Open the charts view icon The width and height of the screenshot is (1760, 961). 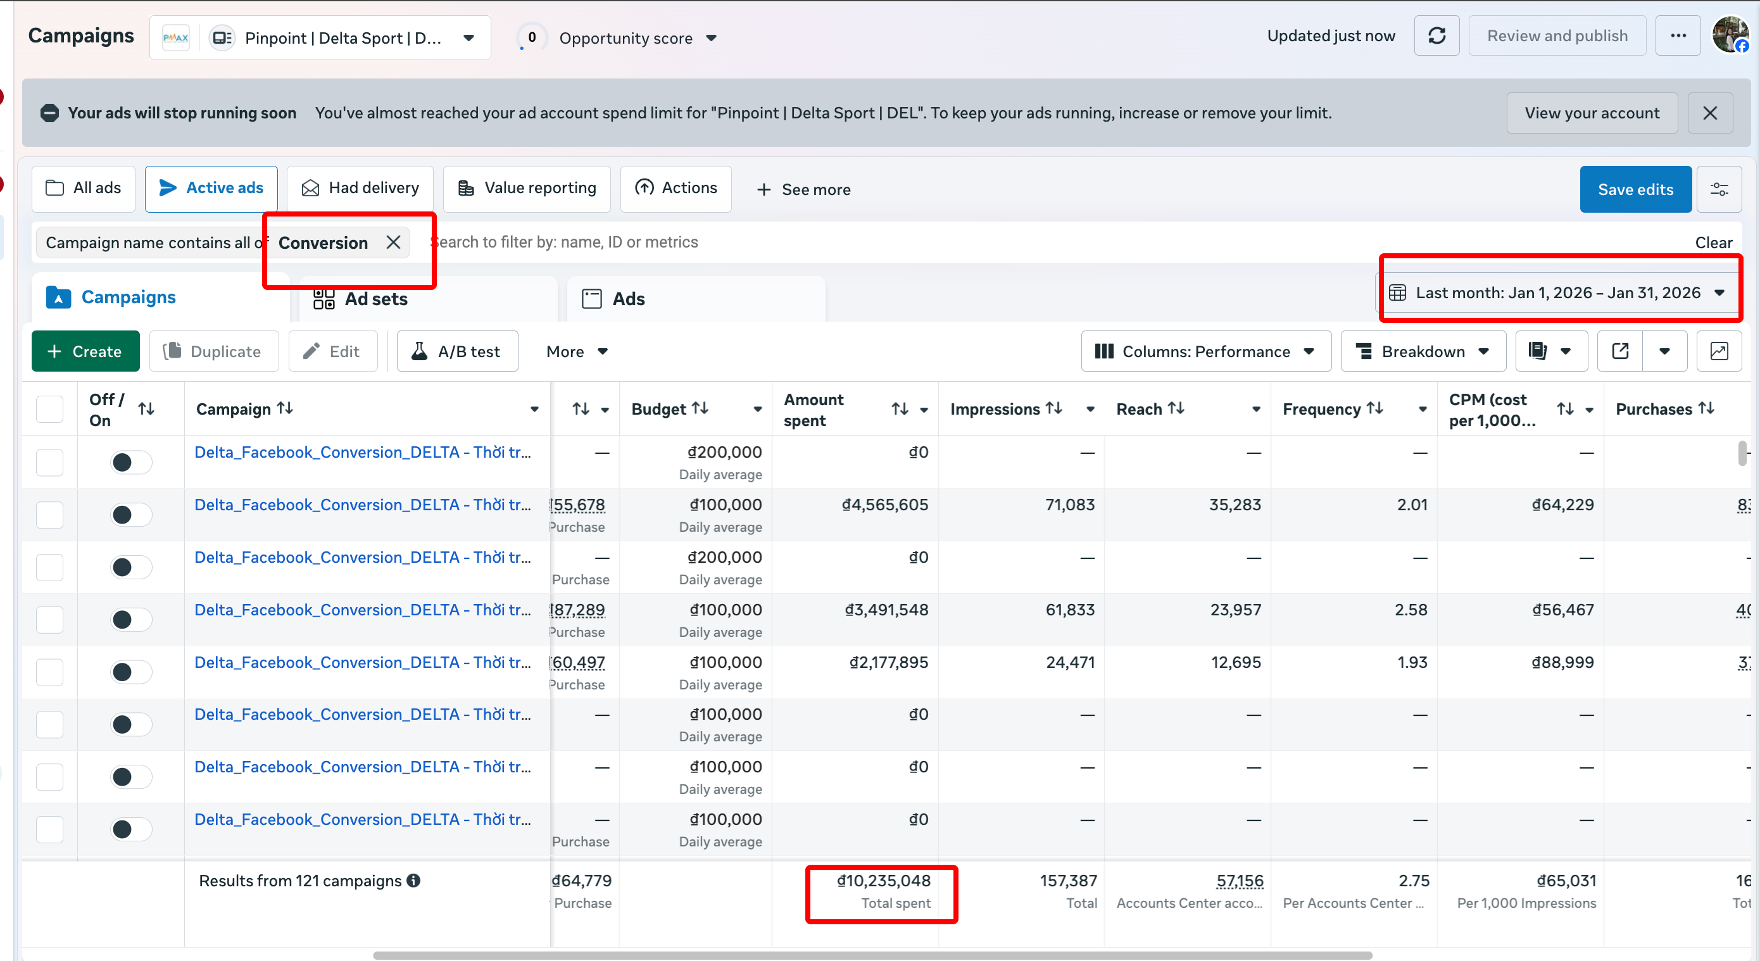click(1719, 351)
